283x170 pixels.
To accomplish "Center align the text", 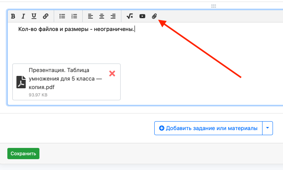I will tap(102, 16).
